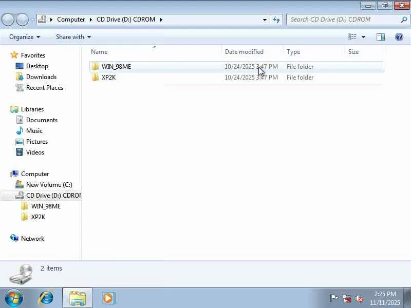Click the Pictures library icon
The width and height of the screenshot is (411, 308).
click(x=20, y=142)
